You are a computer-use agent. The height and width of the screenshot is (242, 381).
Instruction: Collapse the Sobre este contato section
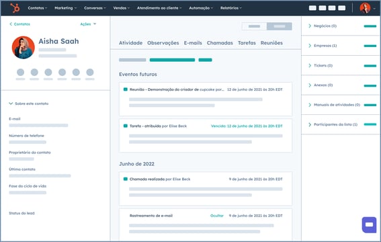pyautogui.click(x=29, y=104)
